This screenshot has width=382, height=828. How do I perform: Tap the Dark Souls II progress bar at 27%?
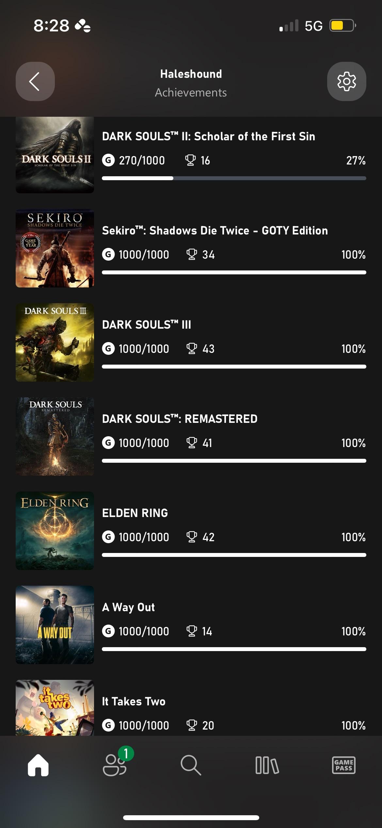(x=234, y=178)
